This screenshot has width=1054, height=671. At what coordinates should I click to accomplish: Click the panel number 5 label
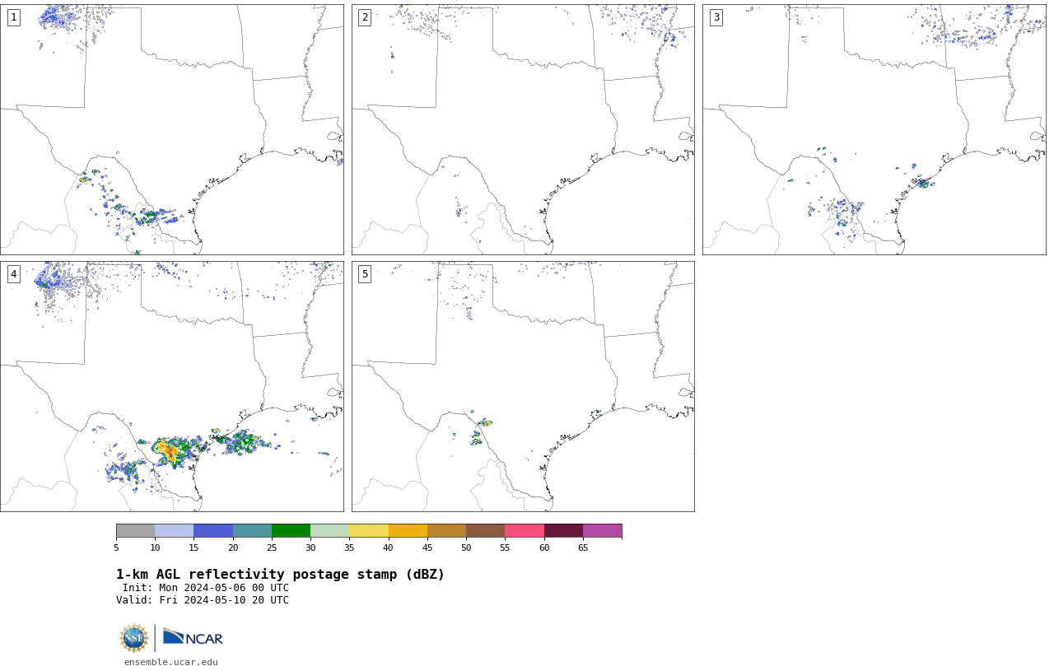tap(365, 274)
